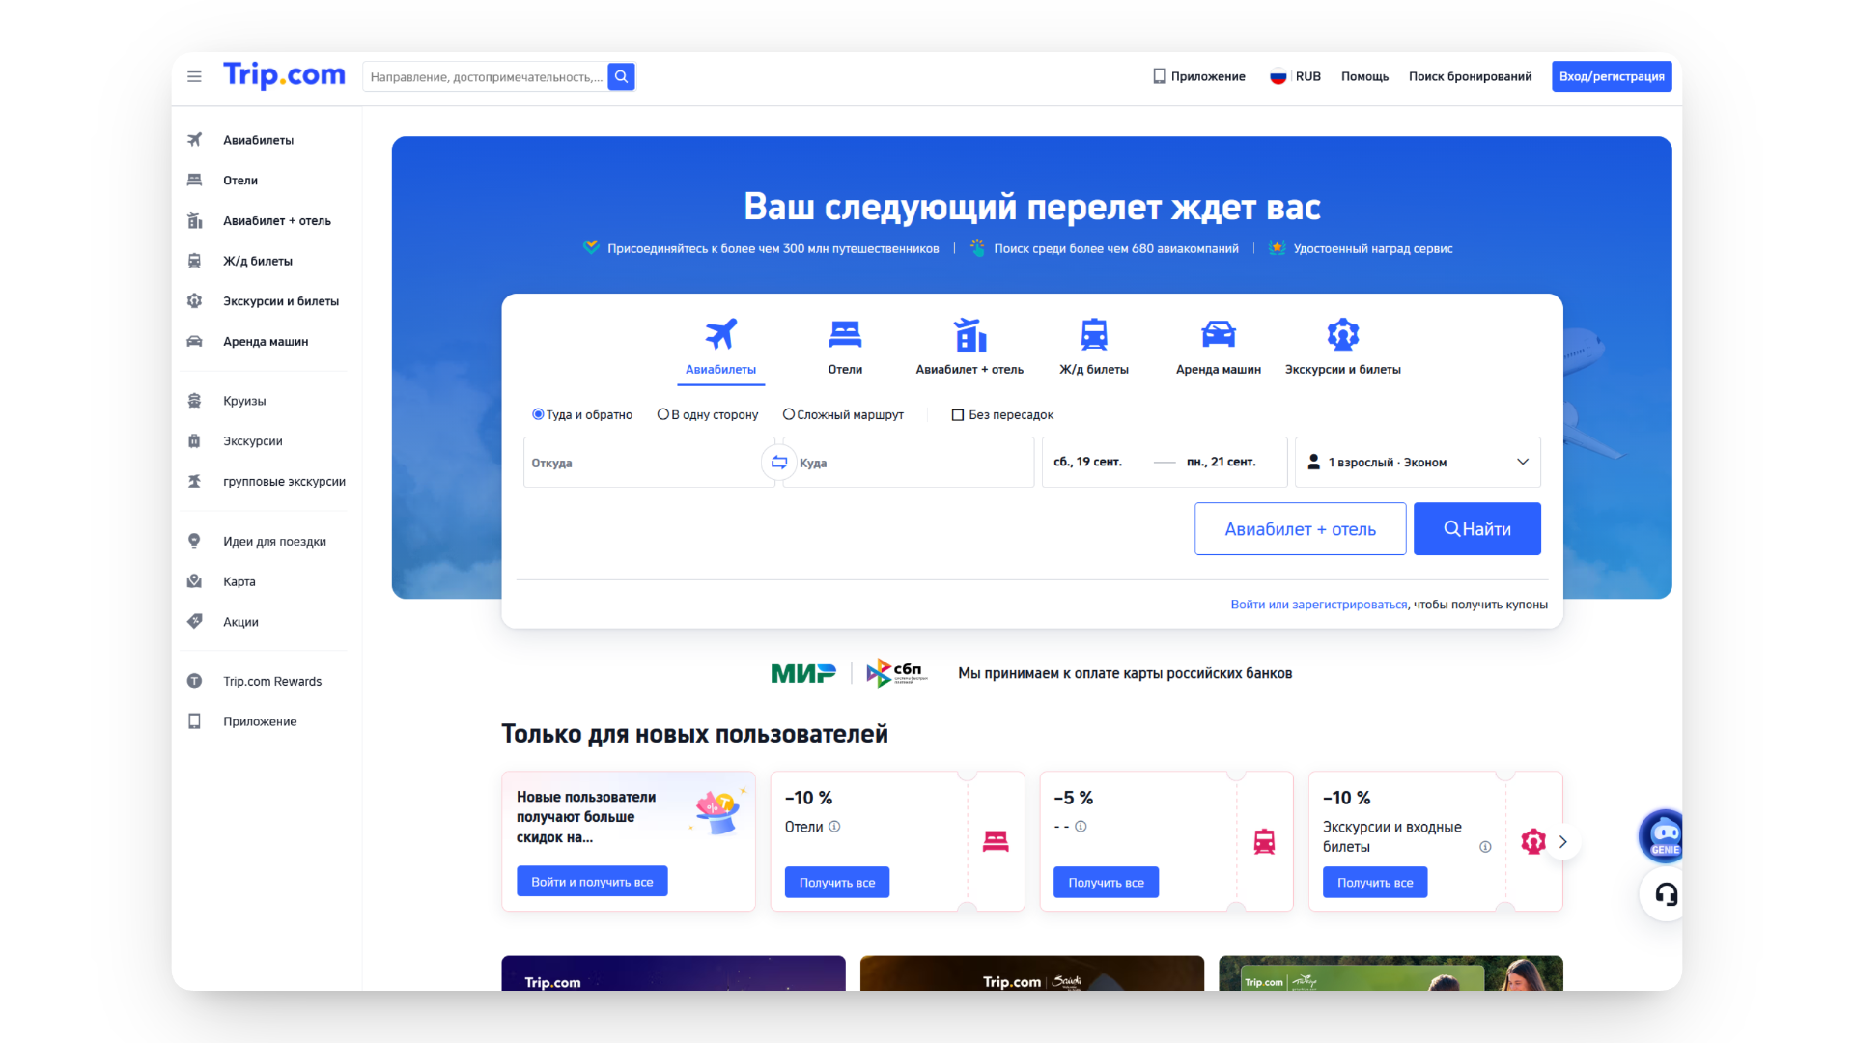Click Получить все on the Экскурсии coupon
The width and height of the screenshot is (1854, 1043).
(x=1375, y=883)
